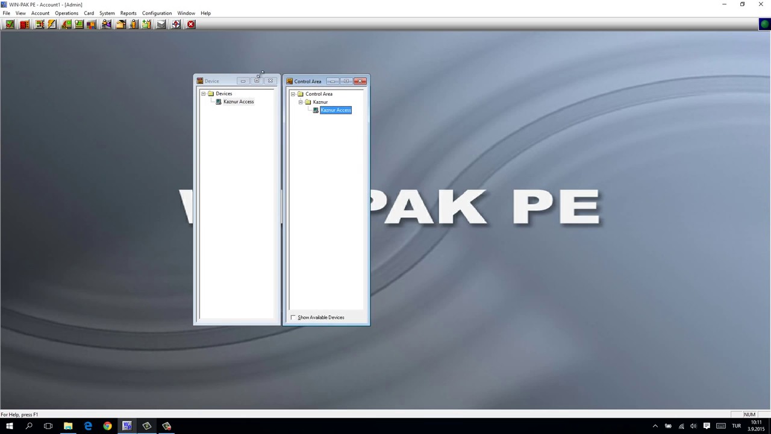
Task: Open the Reports menu
Action: click(x=128, y=13)
